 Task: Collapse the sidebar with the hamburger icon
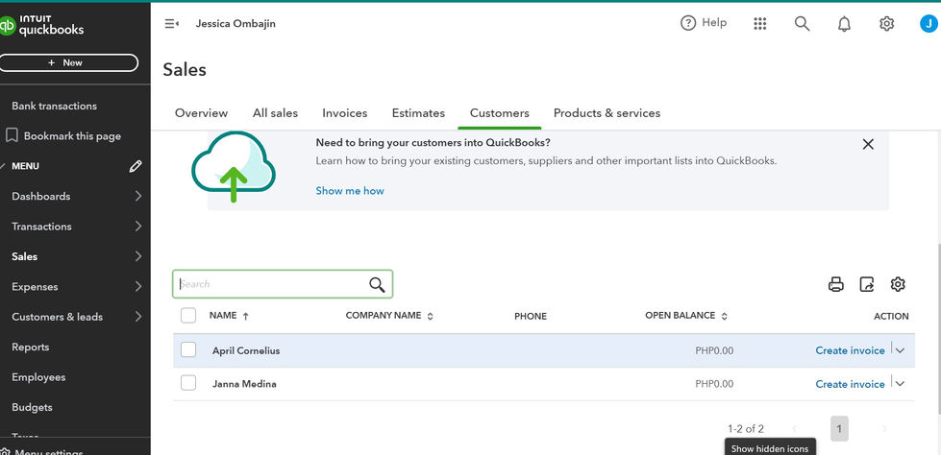pos(172,24)
